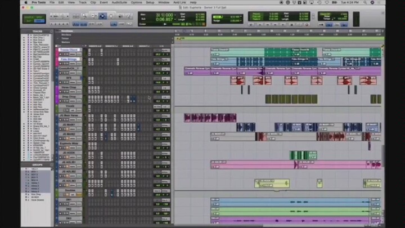
Task: Click the green Markers ruler strip
Action: [280, 38]
